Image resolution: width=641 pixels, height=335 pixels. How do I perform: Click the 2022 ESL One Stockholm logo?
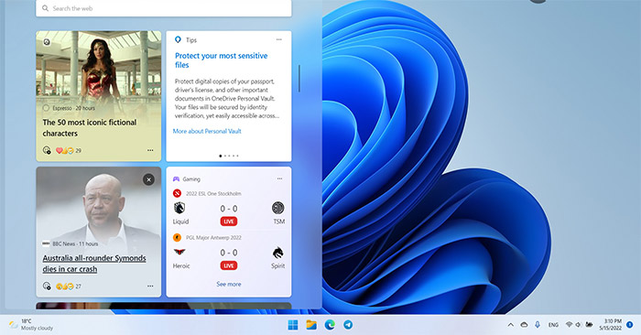tap(177, 193)
